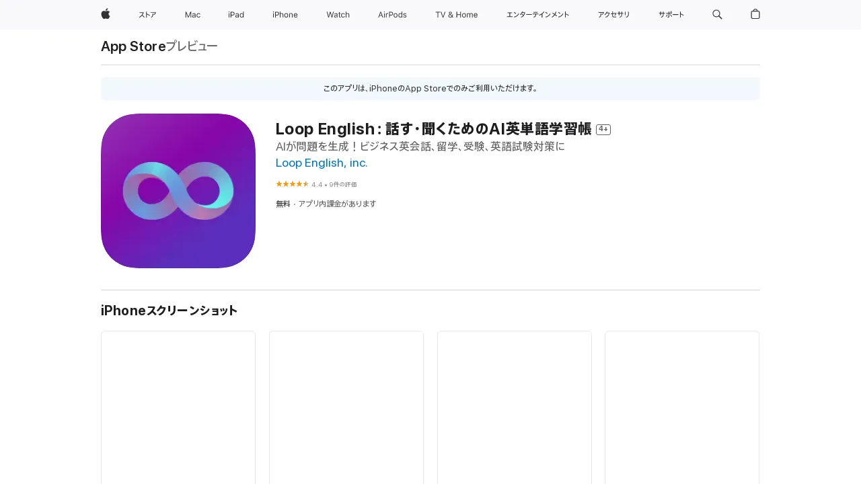The height and width of the screenshot is (484, 861).
Task: Select the iPhone menu item
Action: coord(285,14)
